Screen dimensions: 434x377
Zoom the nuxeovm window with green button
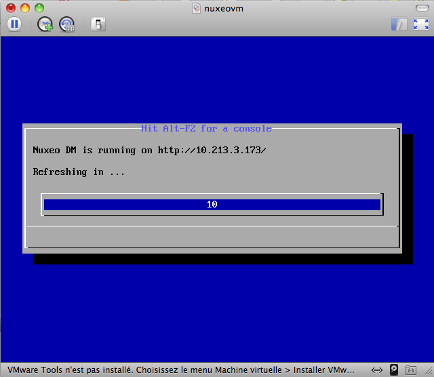[39, 8]
